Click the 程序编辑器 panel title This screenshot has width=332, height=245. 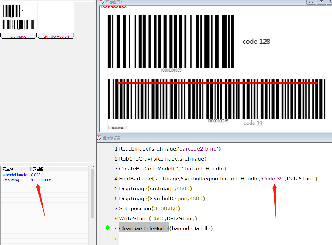click(x=112, y=138)
